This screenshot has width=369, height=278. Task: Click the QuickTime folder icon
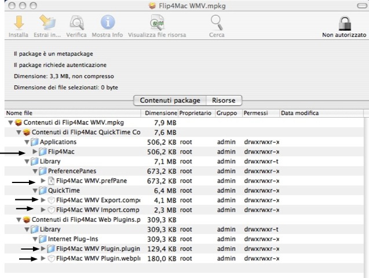coord(43,191)
